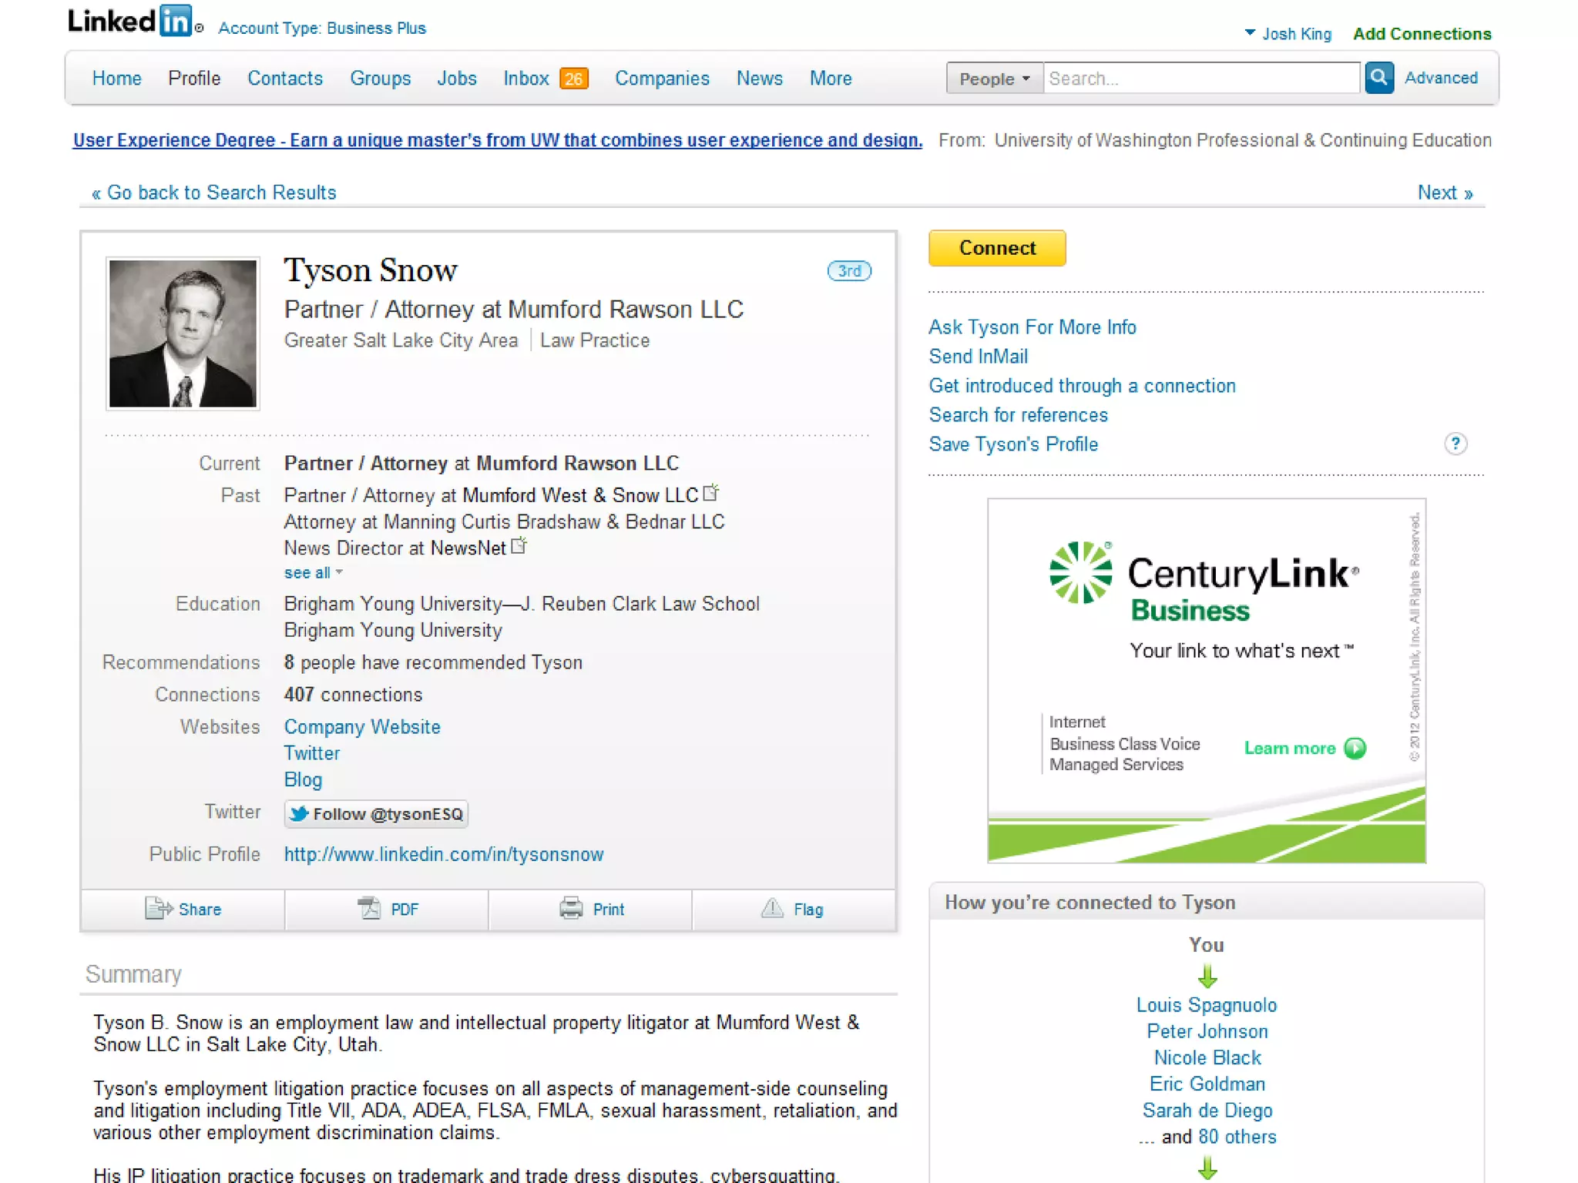The height and width of the screenshot is (1183, 1578).
Task: Click external link icon next to NewsNet
Action: [519, 546]
